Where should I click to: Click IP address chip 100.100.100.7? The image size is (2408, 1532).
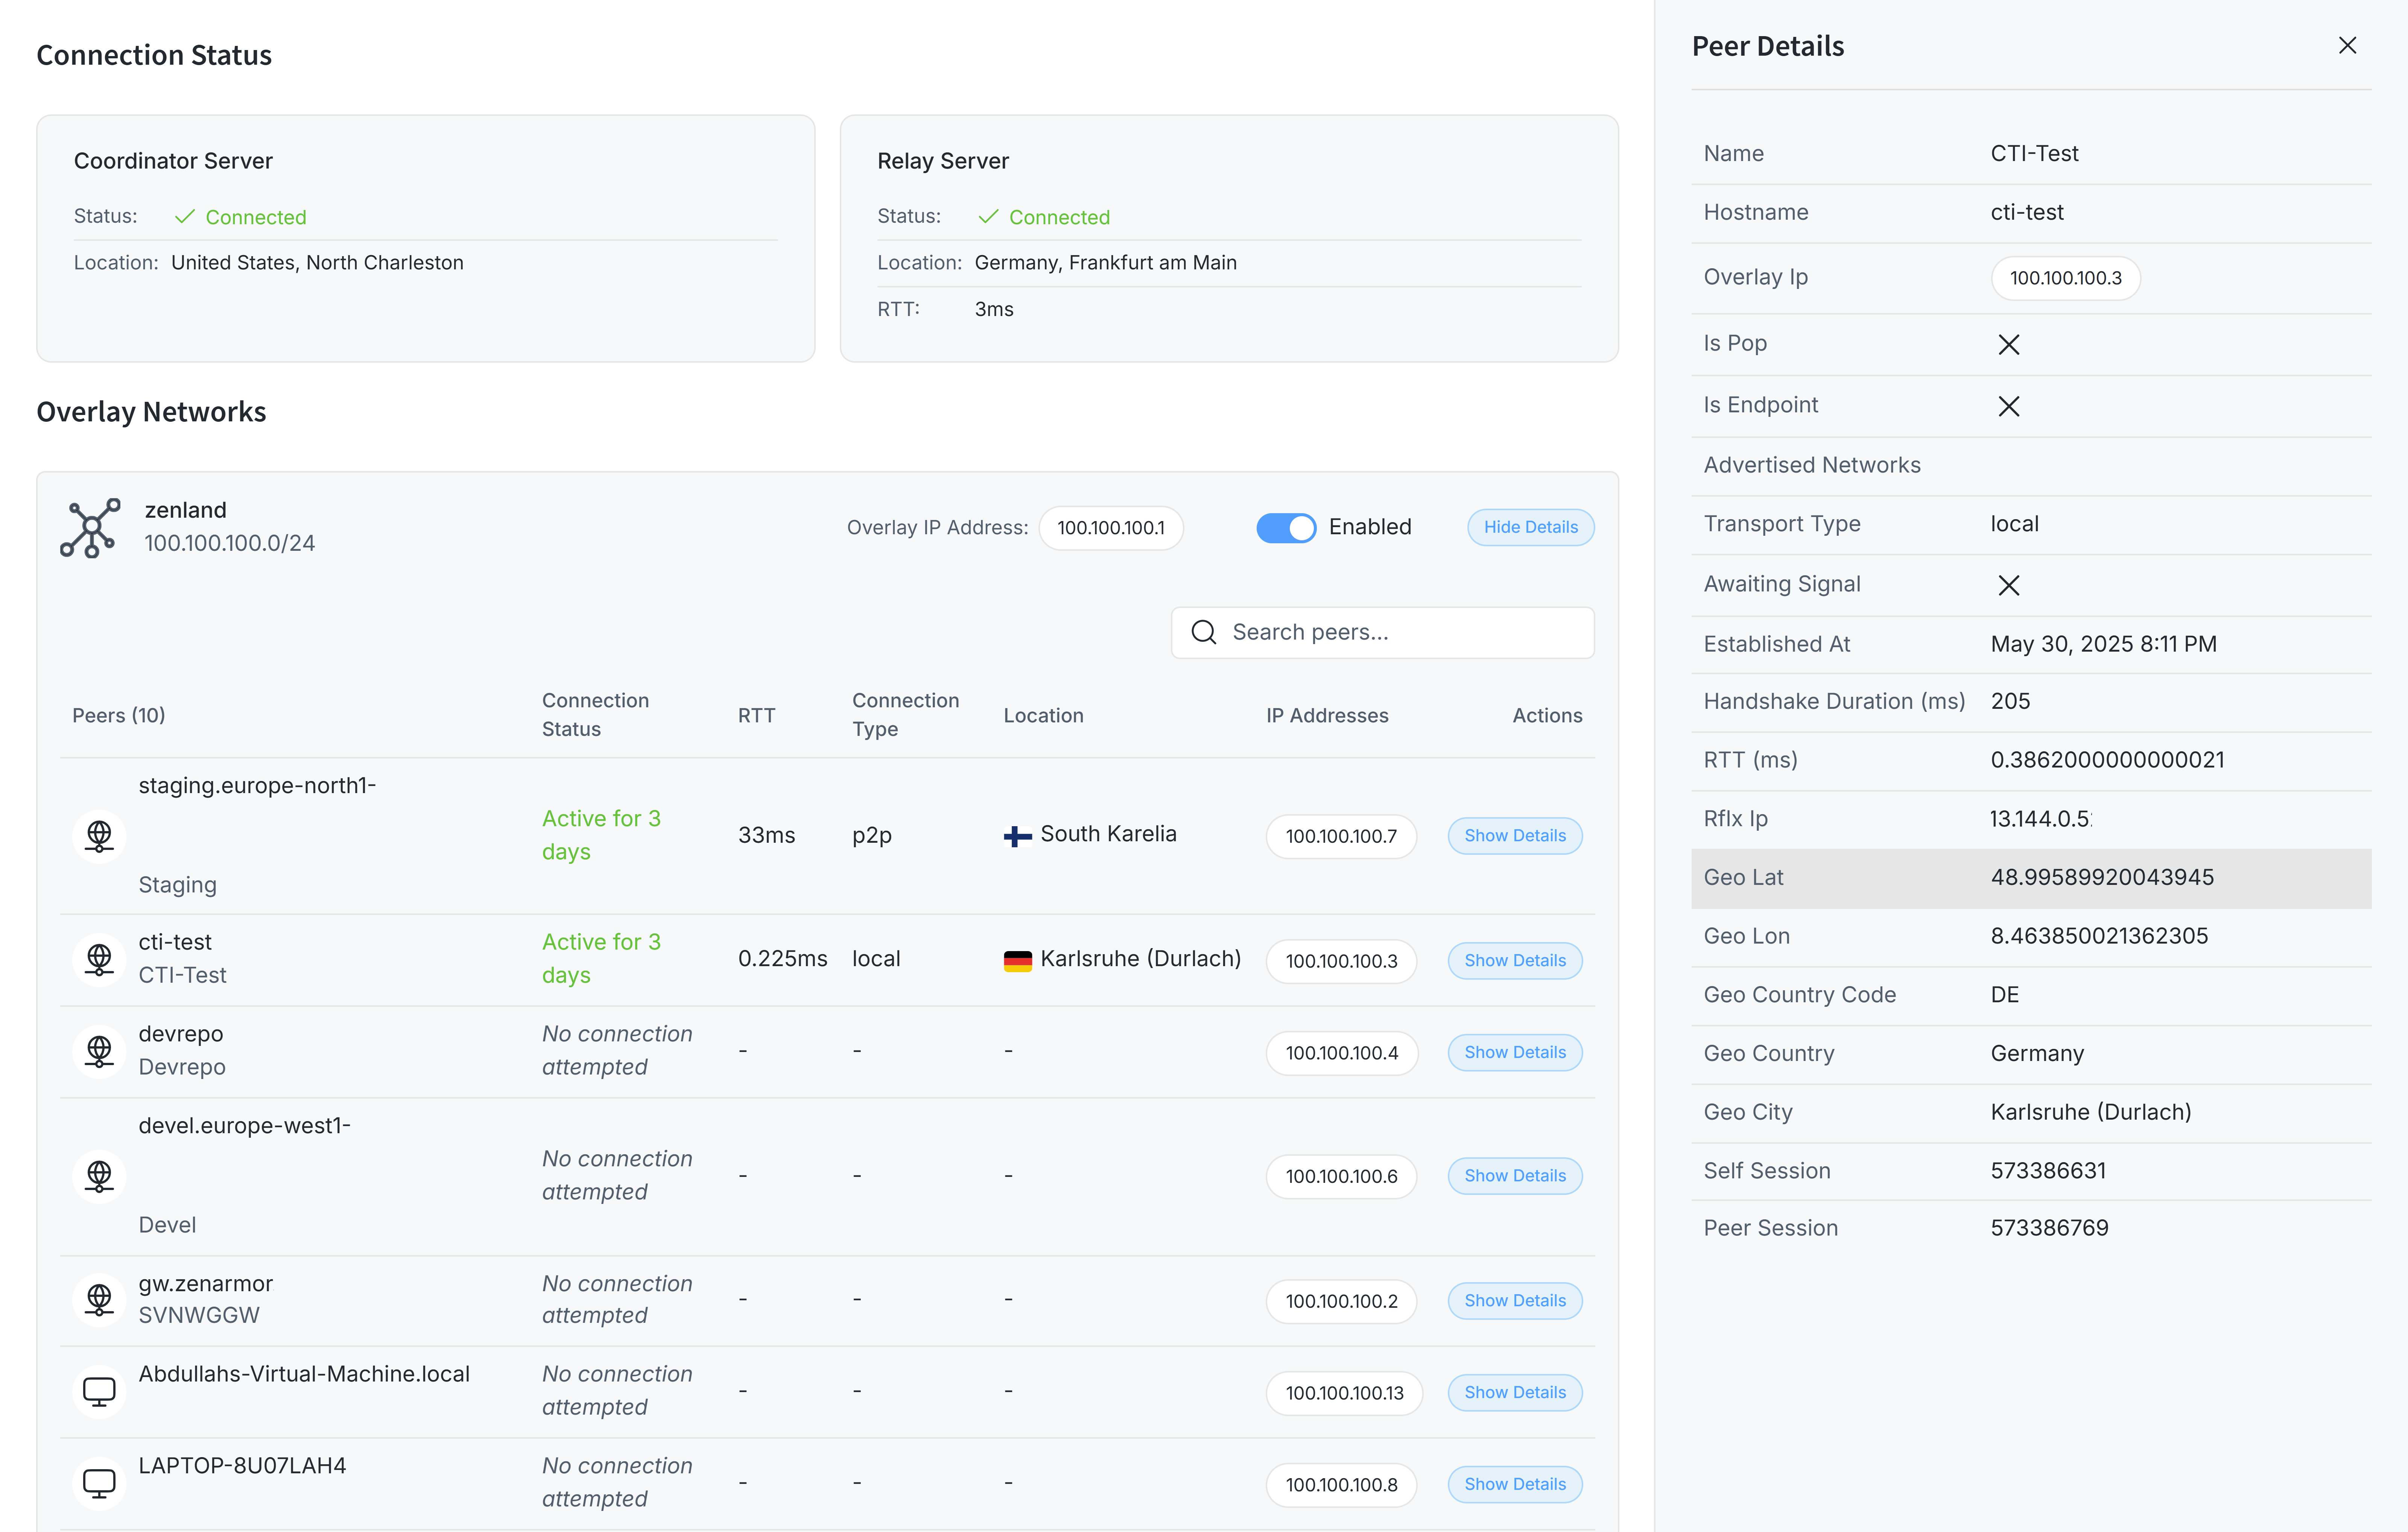point(1341,836)
